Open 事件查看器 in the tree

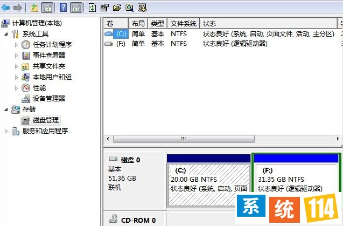tap(49, 55)
